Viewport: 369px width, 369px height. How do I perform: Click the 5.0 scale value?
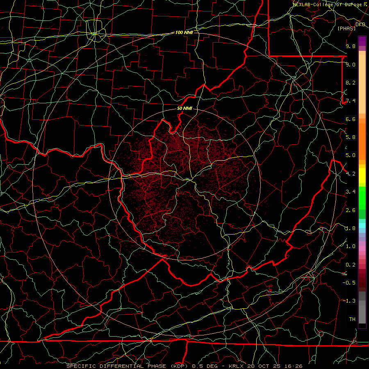pos(351,155)
